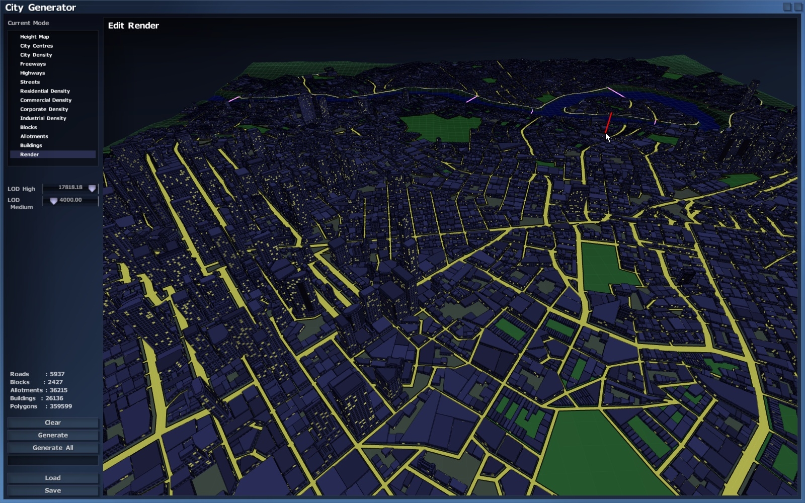Screen dimensions: 805x503
Task: Select Residential Density mode
Action: pos(45,91)
